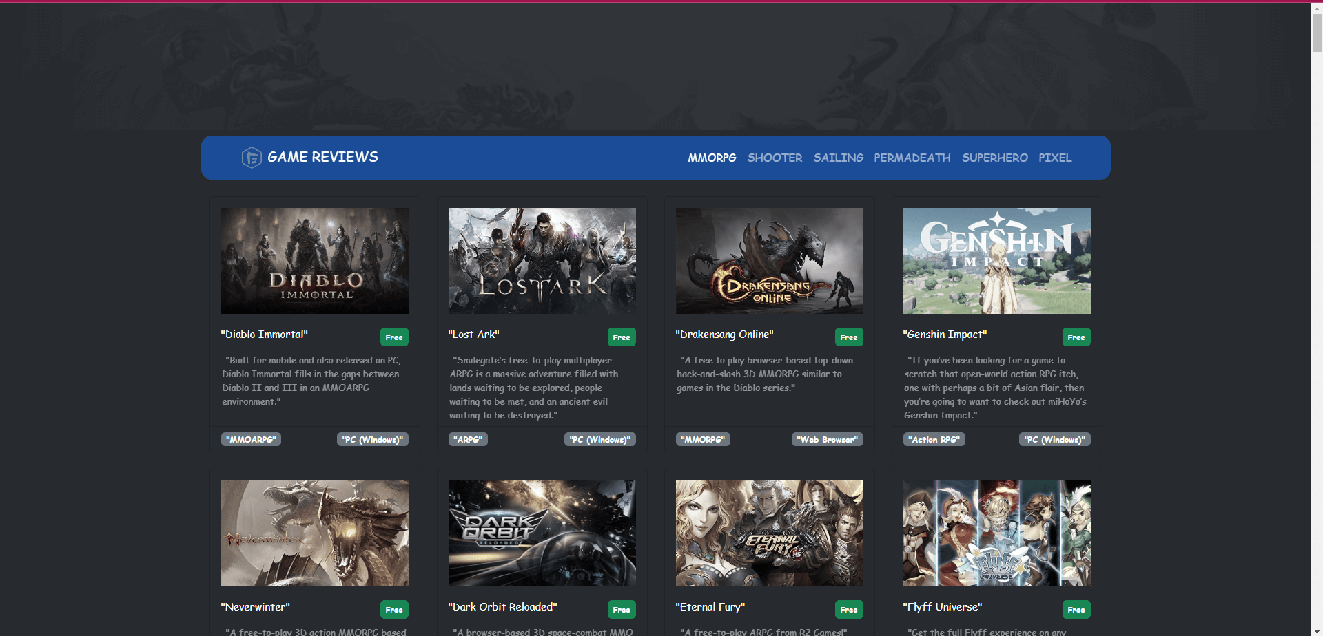Screen dimensions: 1323x636
Task: Click the Drakensang Online thumbnail
Action: [770, 261]
